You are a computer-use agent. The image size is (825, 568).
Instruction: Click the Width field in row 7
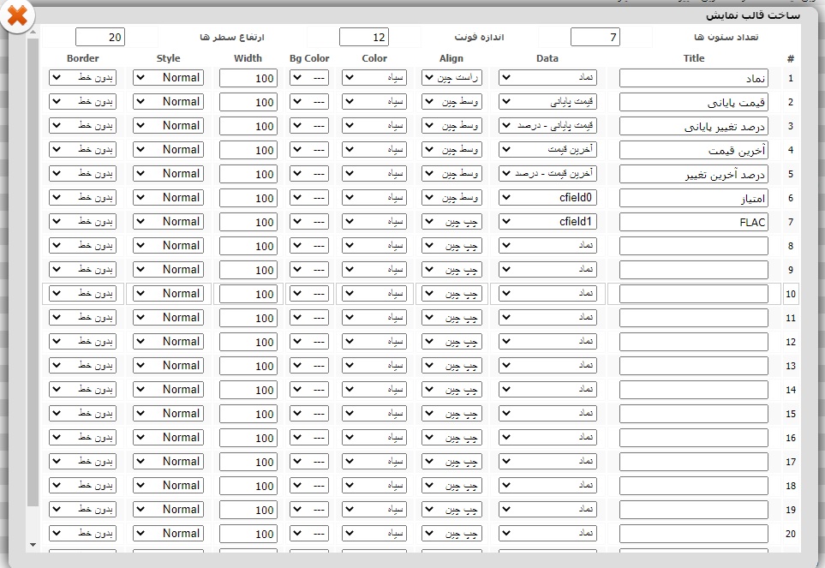point(248,223)
